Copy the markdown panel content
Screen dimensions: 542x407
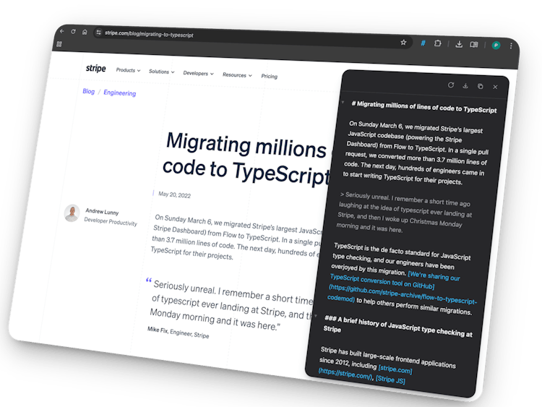(480, 87)
